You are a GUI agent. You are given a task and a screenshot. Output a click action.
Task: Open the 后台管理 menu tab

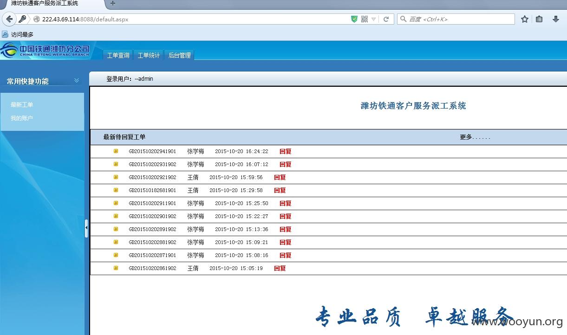point(179,55)
